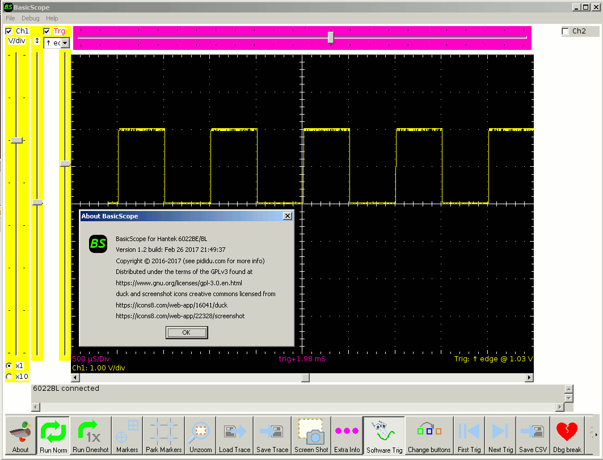The width and height of the screenshot is (603, 460).
Task: Take a Screen Shot with camera icon
Action: point(311,436)
